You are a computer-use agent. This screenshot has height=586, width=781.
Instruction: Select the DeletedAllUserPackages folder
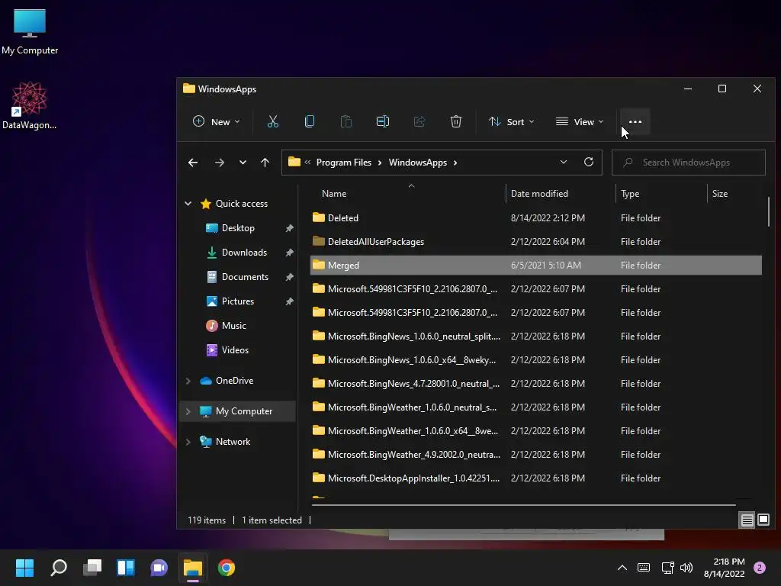click(536, 242)
